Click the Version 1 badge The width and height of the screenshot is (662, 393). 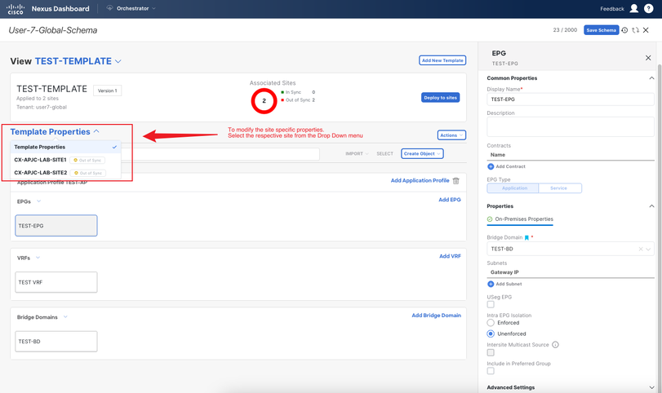[107, 91]
